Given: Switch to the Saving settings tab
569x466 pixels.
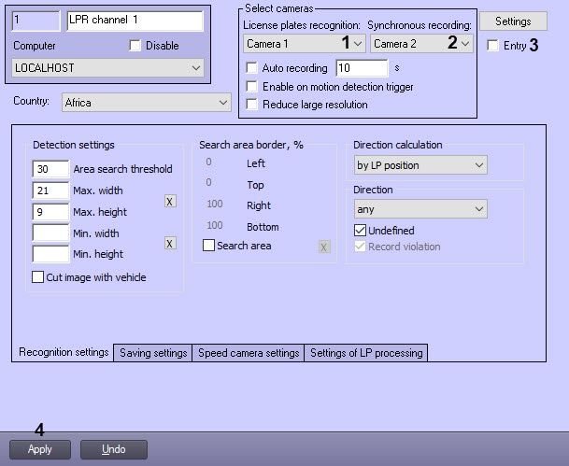Looking at the screenshot, I should click(153, 353).
